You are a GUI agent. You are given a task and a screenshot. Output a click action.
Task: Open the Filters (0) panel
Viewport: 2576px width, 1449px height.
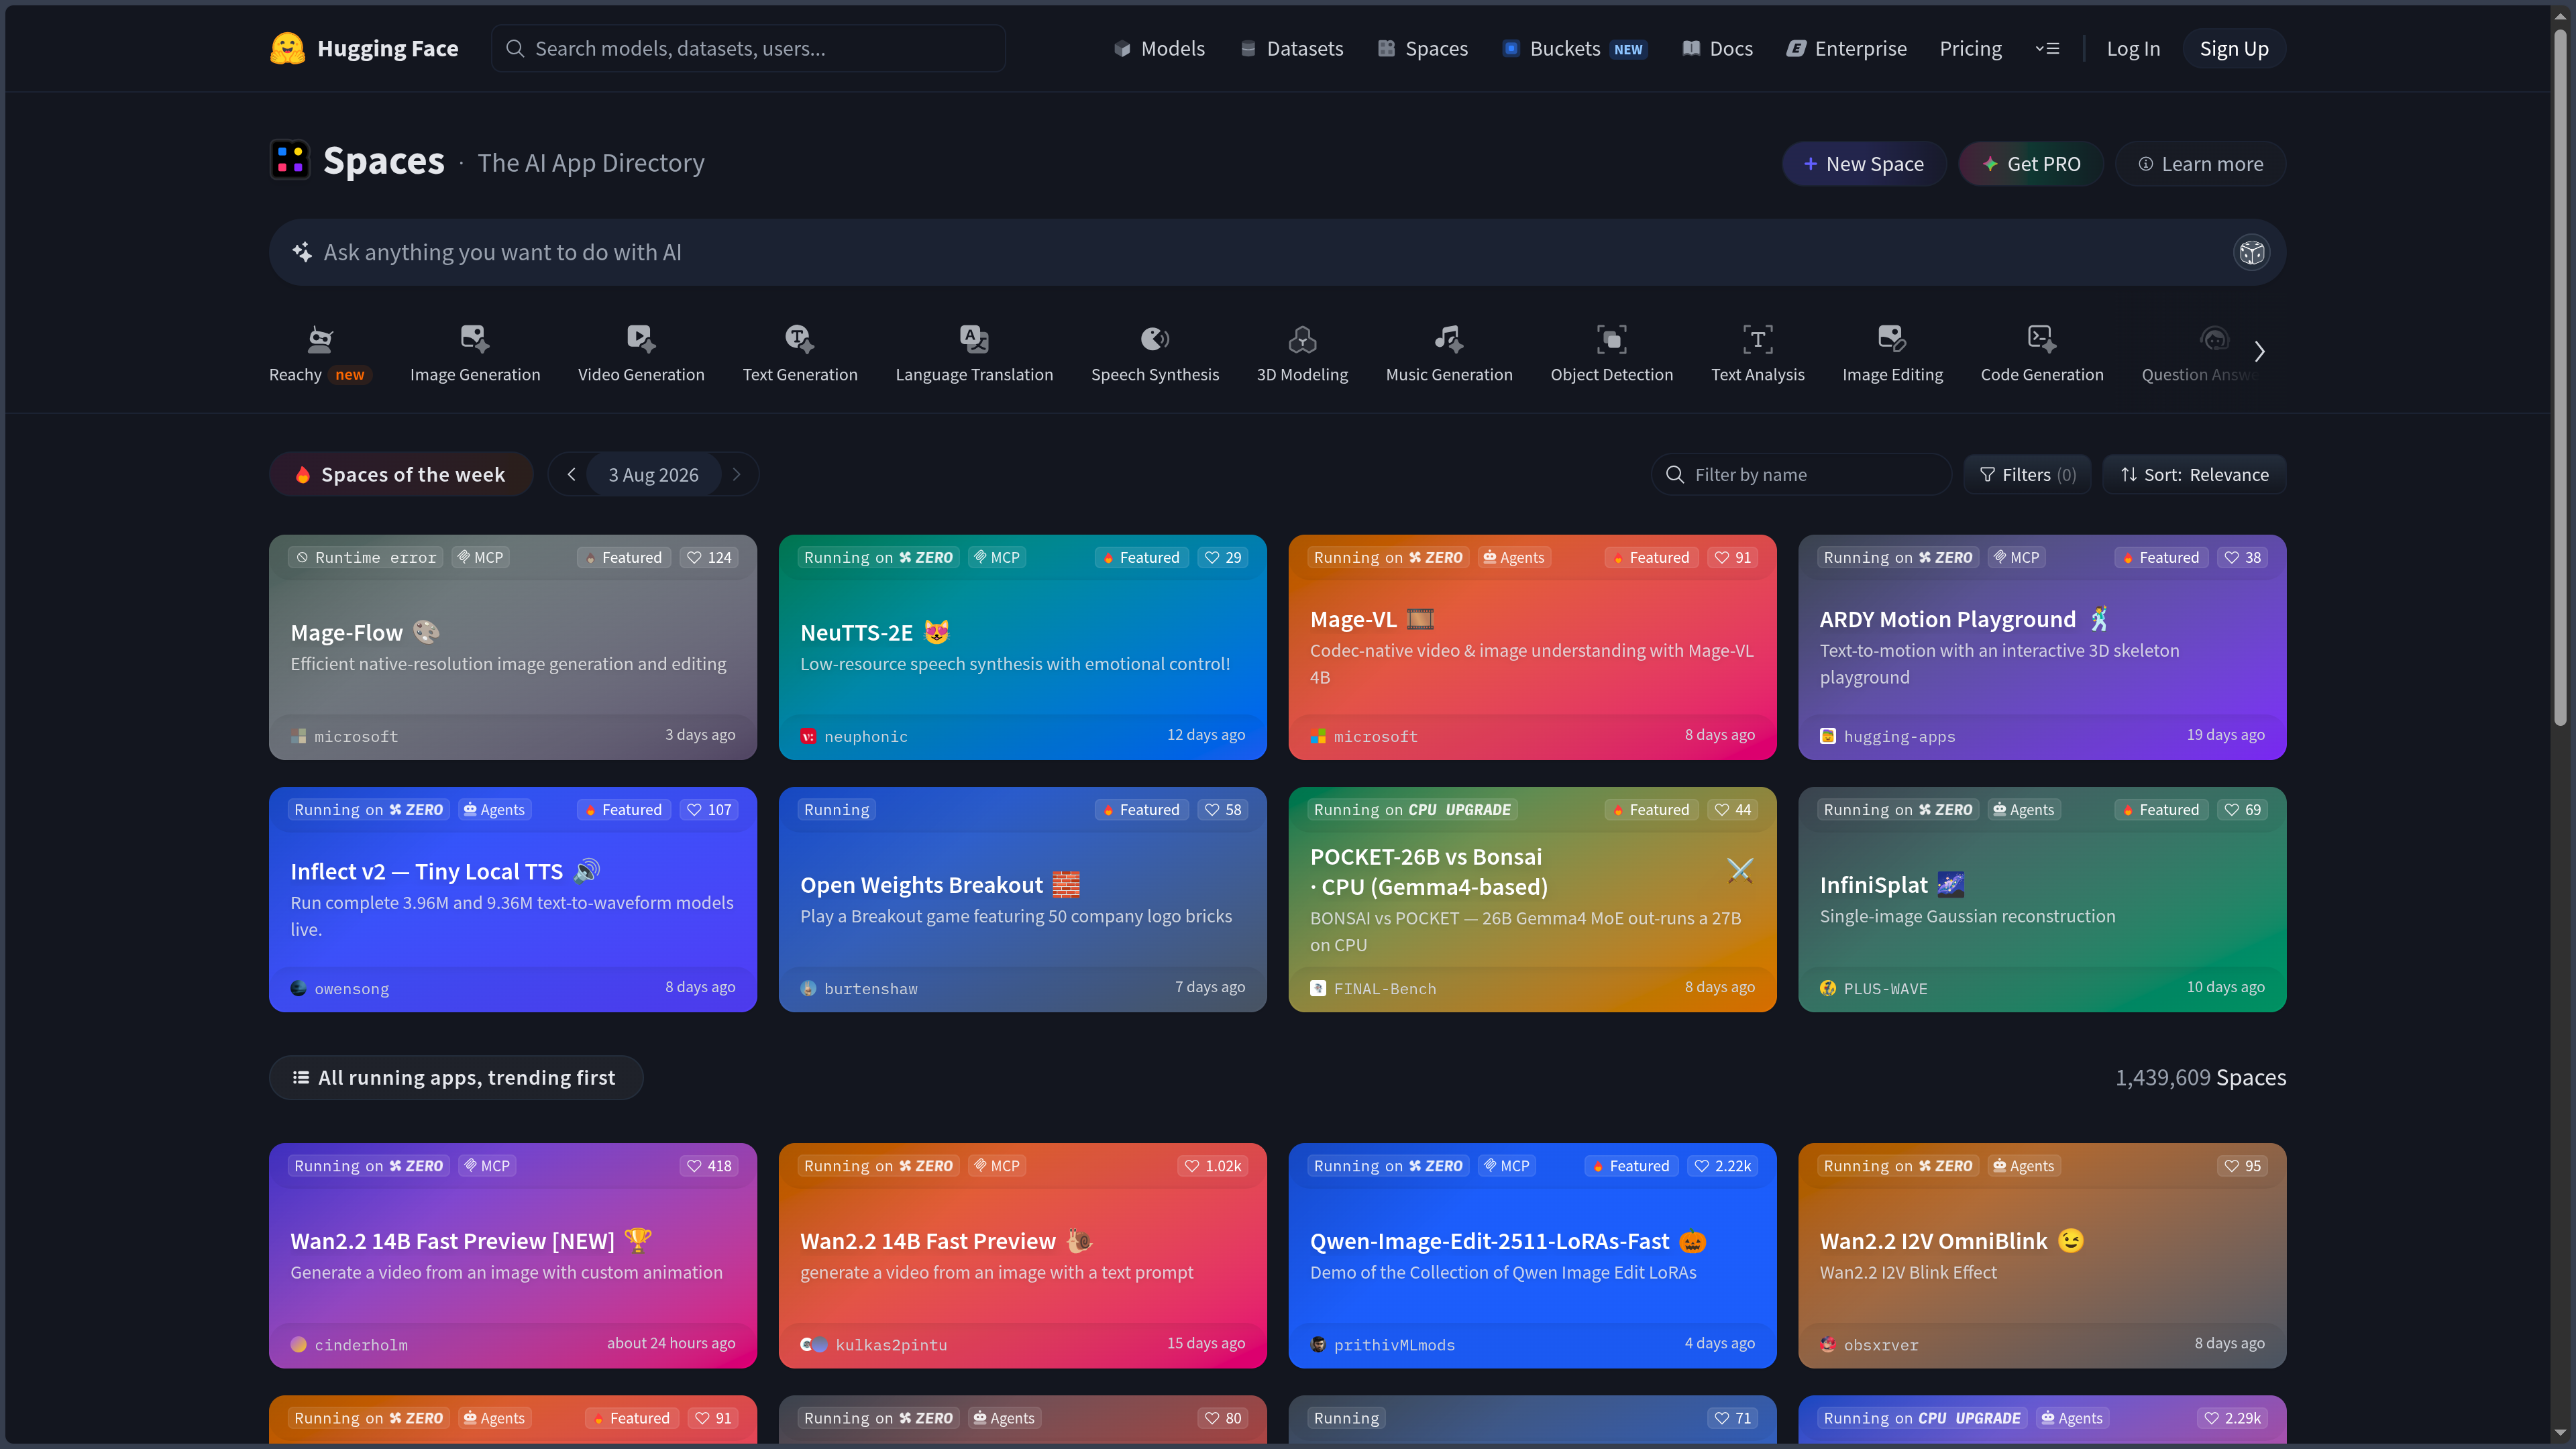pos(2027,474)
